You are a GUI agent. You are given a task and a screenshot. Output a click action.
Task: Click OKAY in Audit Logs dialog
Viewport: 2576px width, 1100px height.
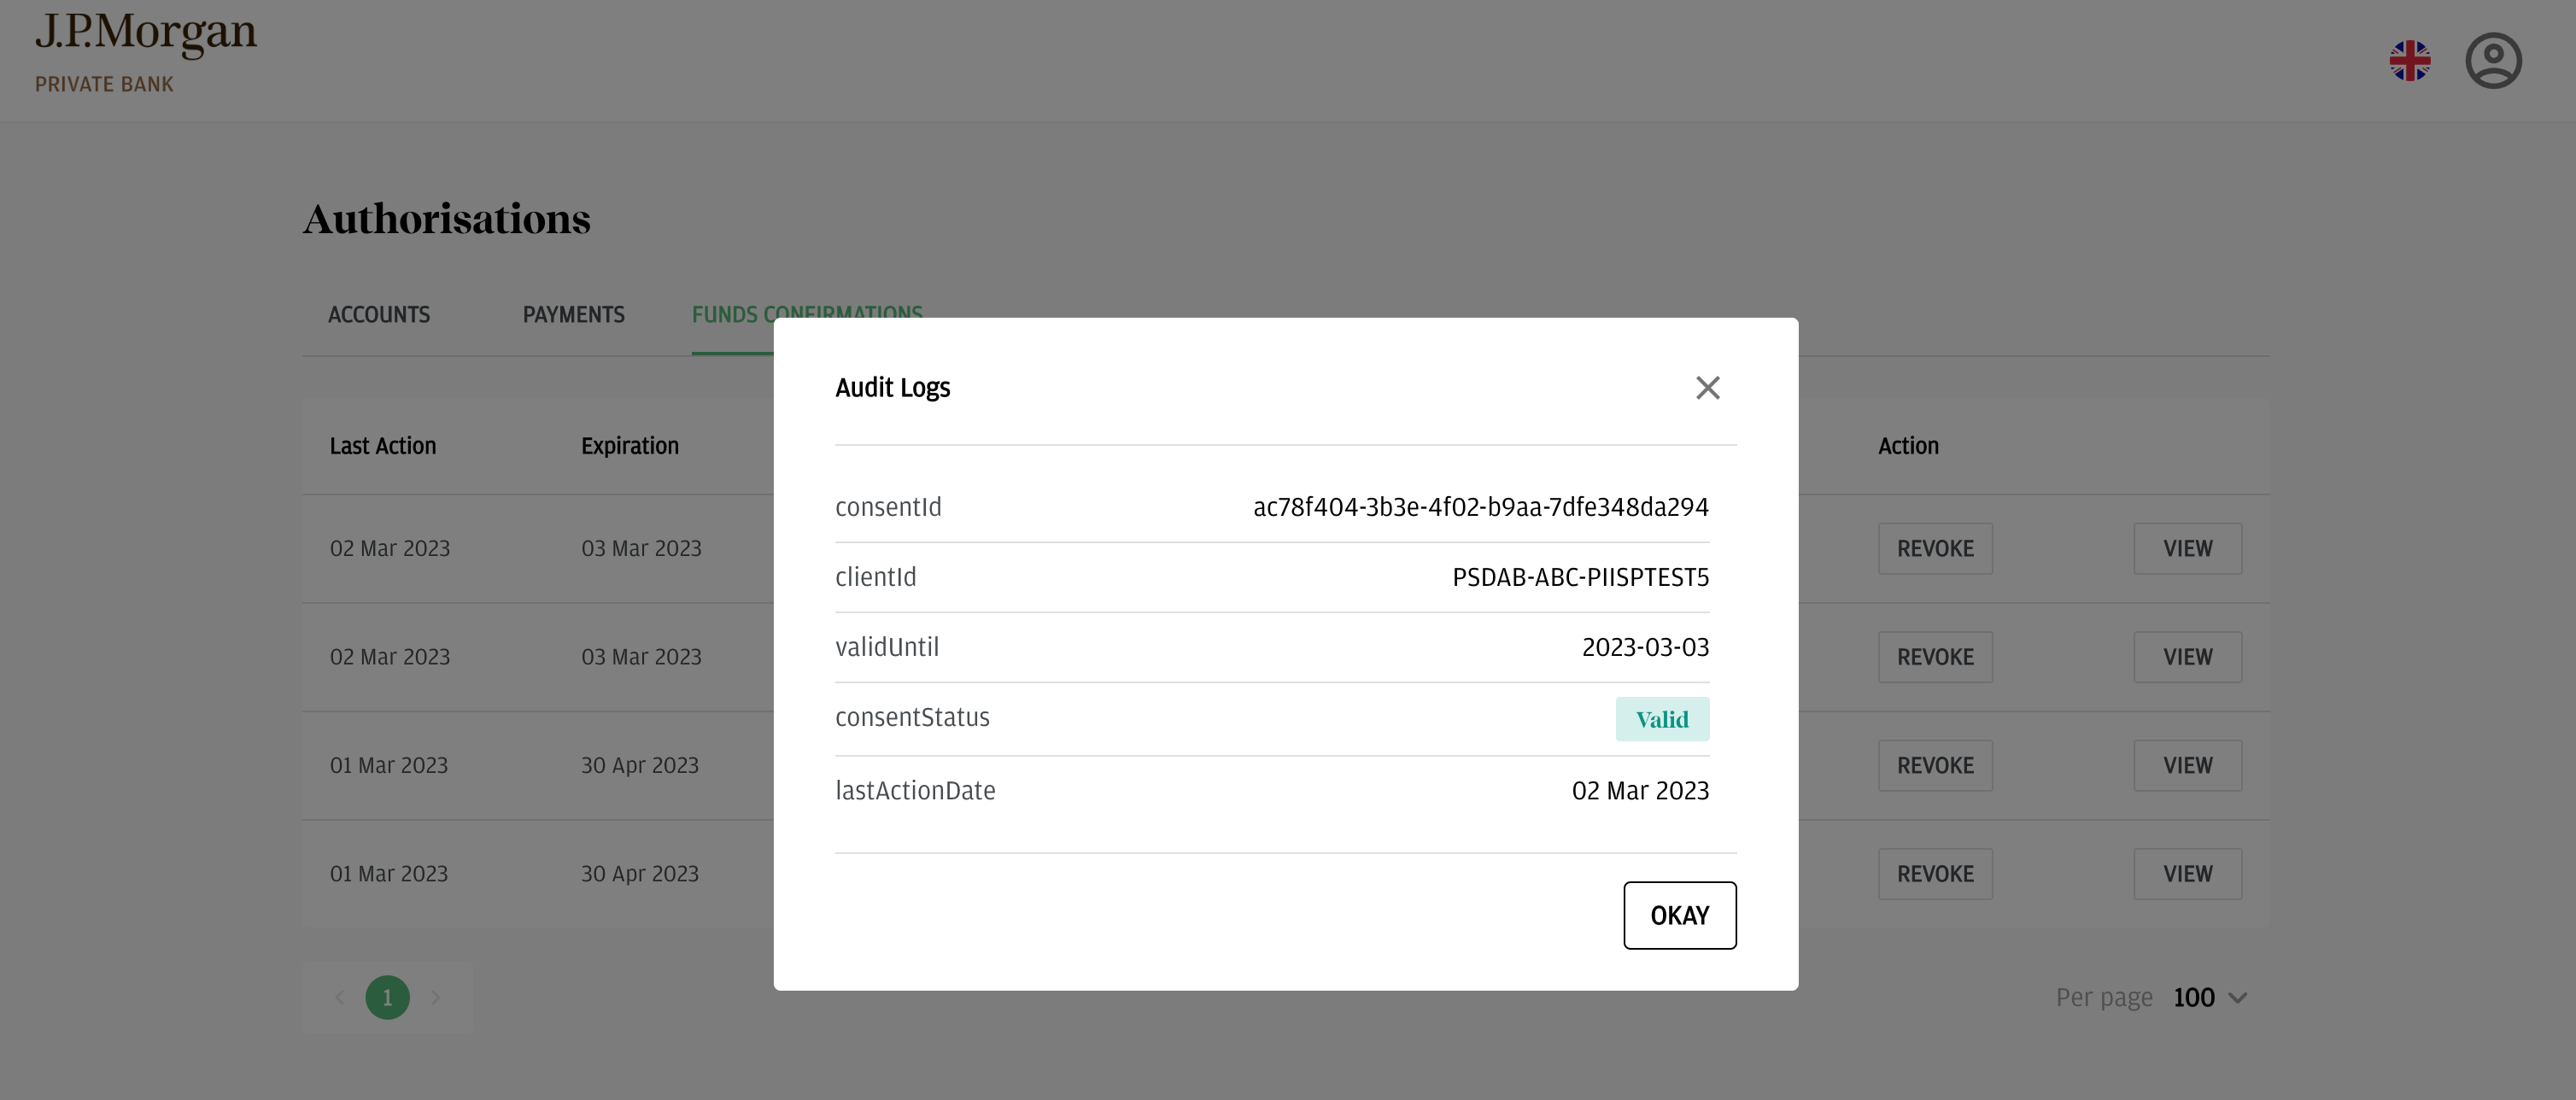[1679, 915]
